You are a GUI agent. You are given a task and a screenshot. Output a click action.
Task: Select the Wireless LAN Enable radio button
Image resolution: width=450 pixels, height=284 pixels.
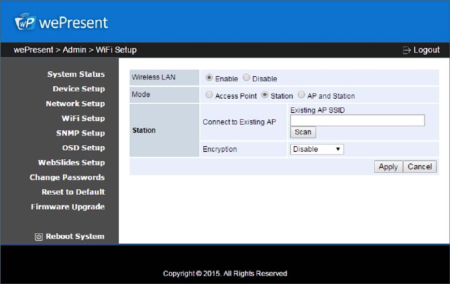pyautogui.click(x=209, y=77)
